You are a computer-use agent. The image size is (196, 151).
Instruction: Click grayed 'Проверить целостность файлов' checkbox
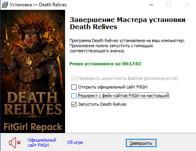point(74,78)
